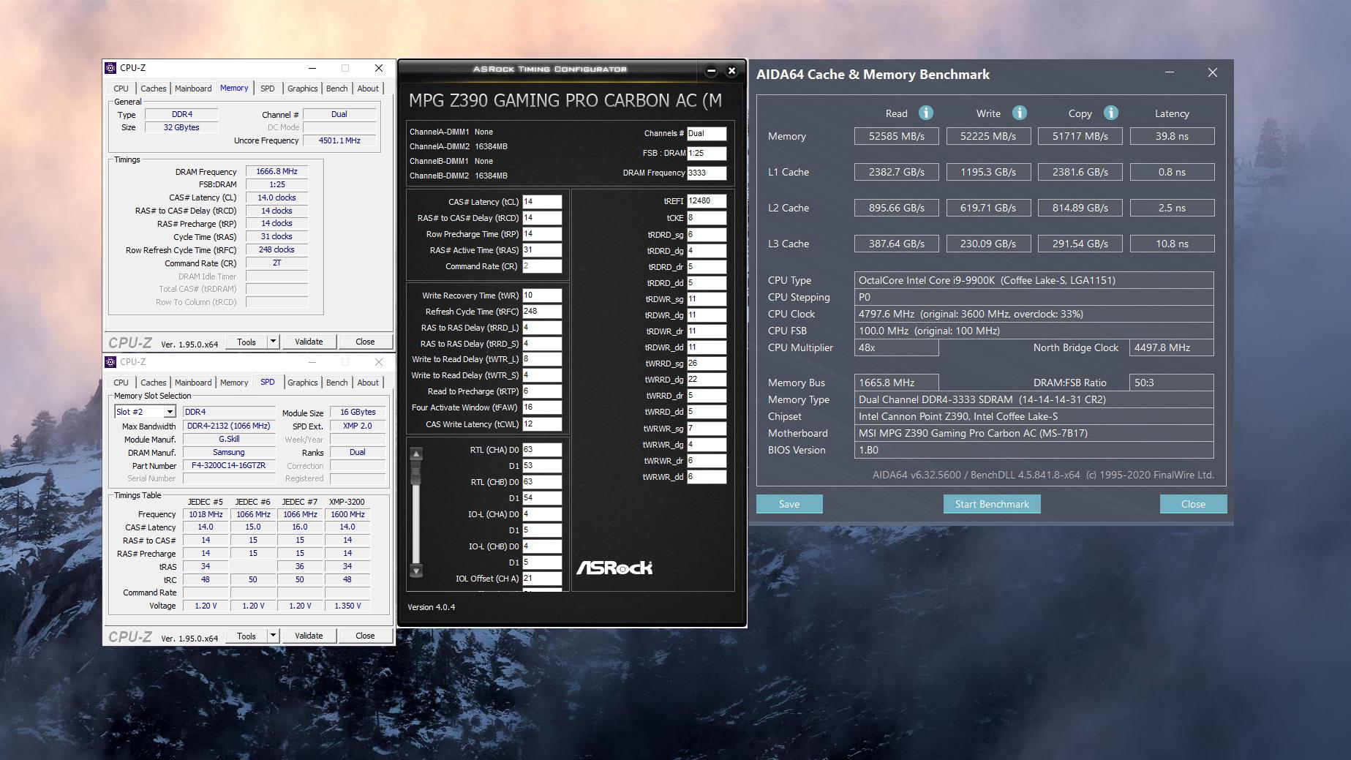The height and width of the screenshot is (760, 1351).
Task: Start the AIDA64 benchmark
Action: pyautogui.click(x=992, y=504)
